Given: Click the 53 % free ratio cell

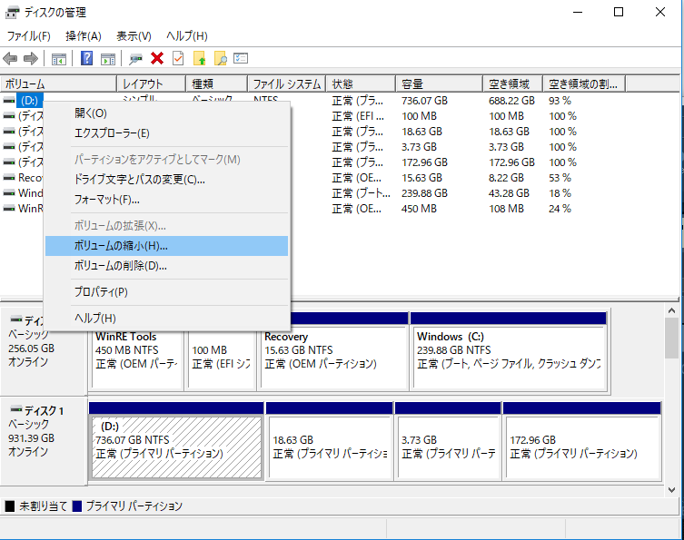Looking at the screenshot, I should 560,178.
